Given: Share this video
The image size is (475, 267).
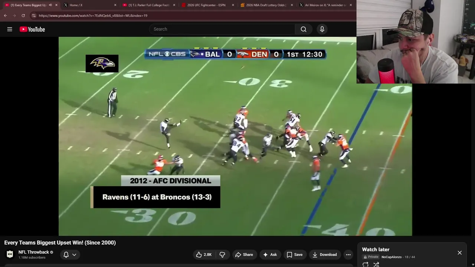Looking at the screenshot, I should click(244, 255).
